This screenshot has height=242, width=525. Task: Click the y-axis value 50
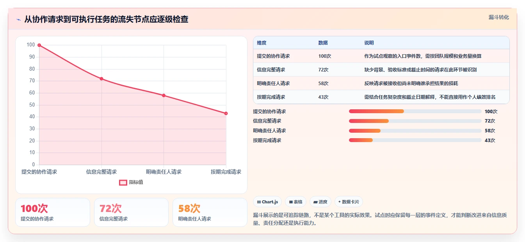click(x=32, y=105)
